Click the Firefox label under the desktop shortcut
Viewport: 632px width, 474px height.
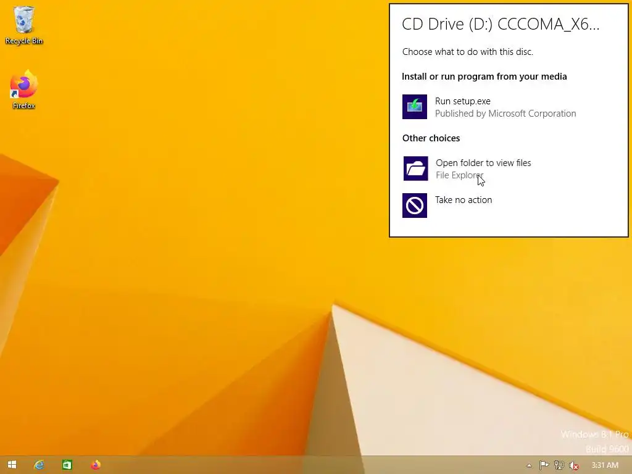click(24, 106)
